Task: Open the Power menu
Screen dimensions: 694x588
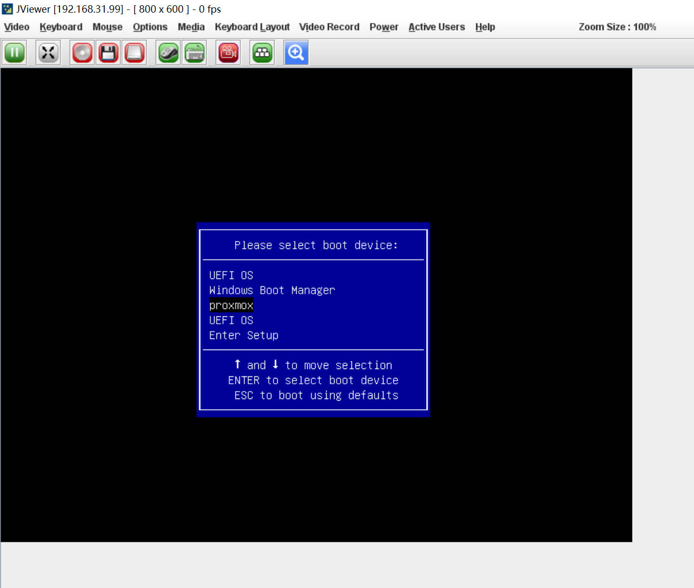Action: tap(384, 27)
